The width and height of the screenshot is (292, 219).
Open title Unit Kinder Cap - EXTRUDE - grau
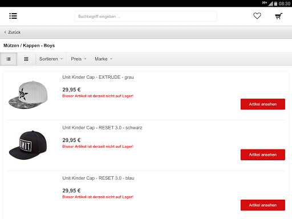[x=98, y=77]
